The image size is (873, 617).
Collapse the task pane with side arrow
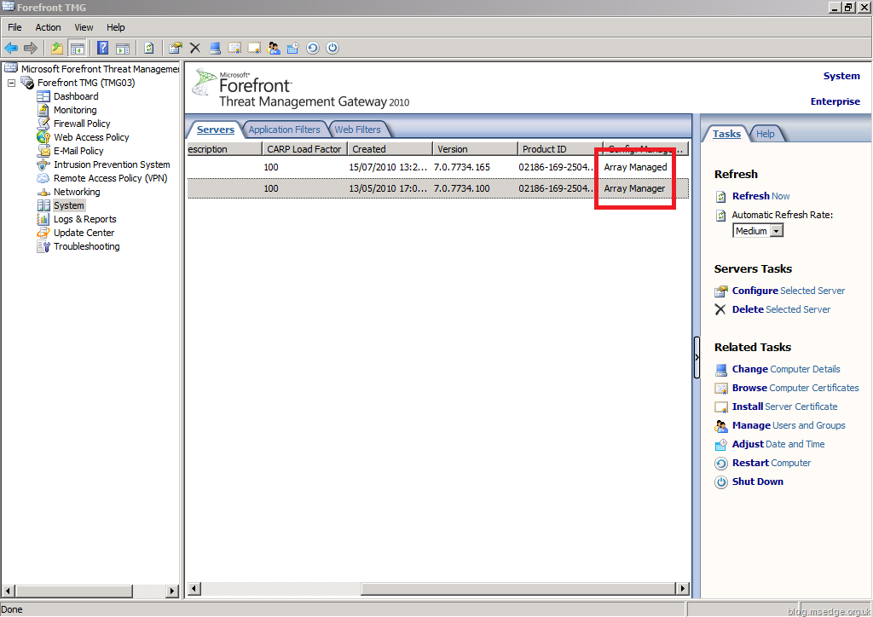[x=697, y=357]
